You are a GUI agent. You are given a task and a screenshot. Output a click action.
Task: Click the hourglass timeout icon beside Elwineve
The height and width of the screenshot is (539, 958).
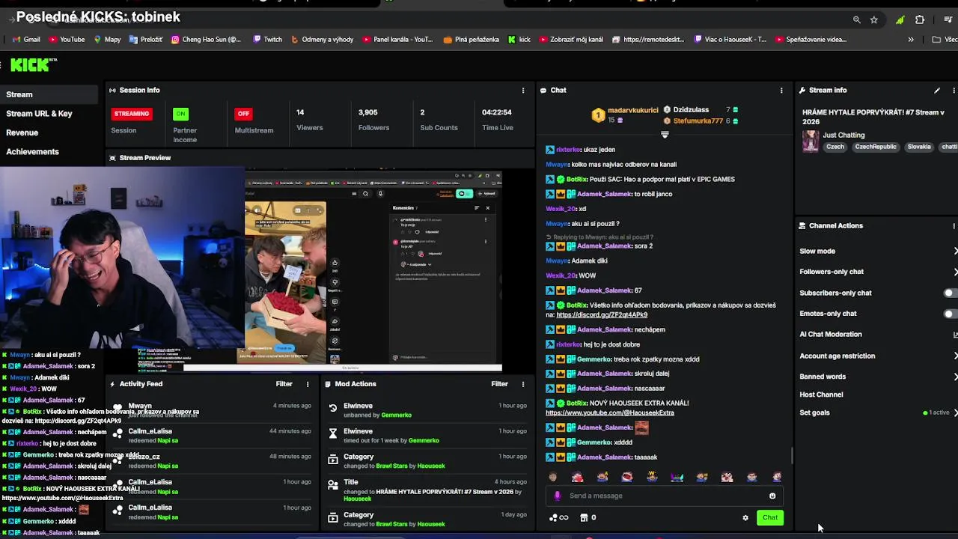coord(333,433)
